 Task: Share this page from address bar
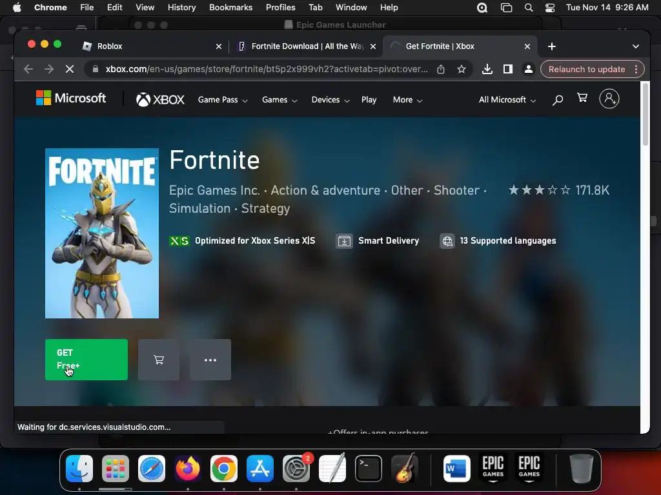pos(441,69)
